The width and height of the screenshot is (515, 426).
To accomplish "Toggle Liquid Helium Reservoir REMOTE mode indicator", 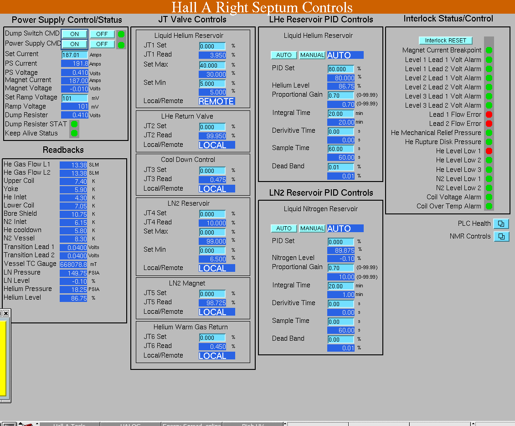I will click(217, 101).
